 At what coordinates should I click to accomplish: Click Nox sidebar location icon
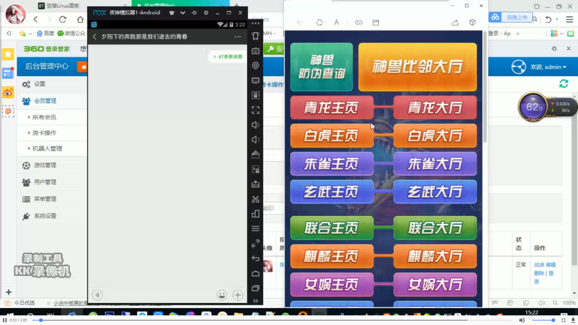point(256,65)
